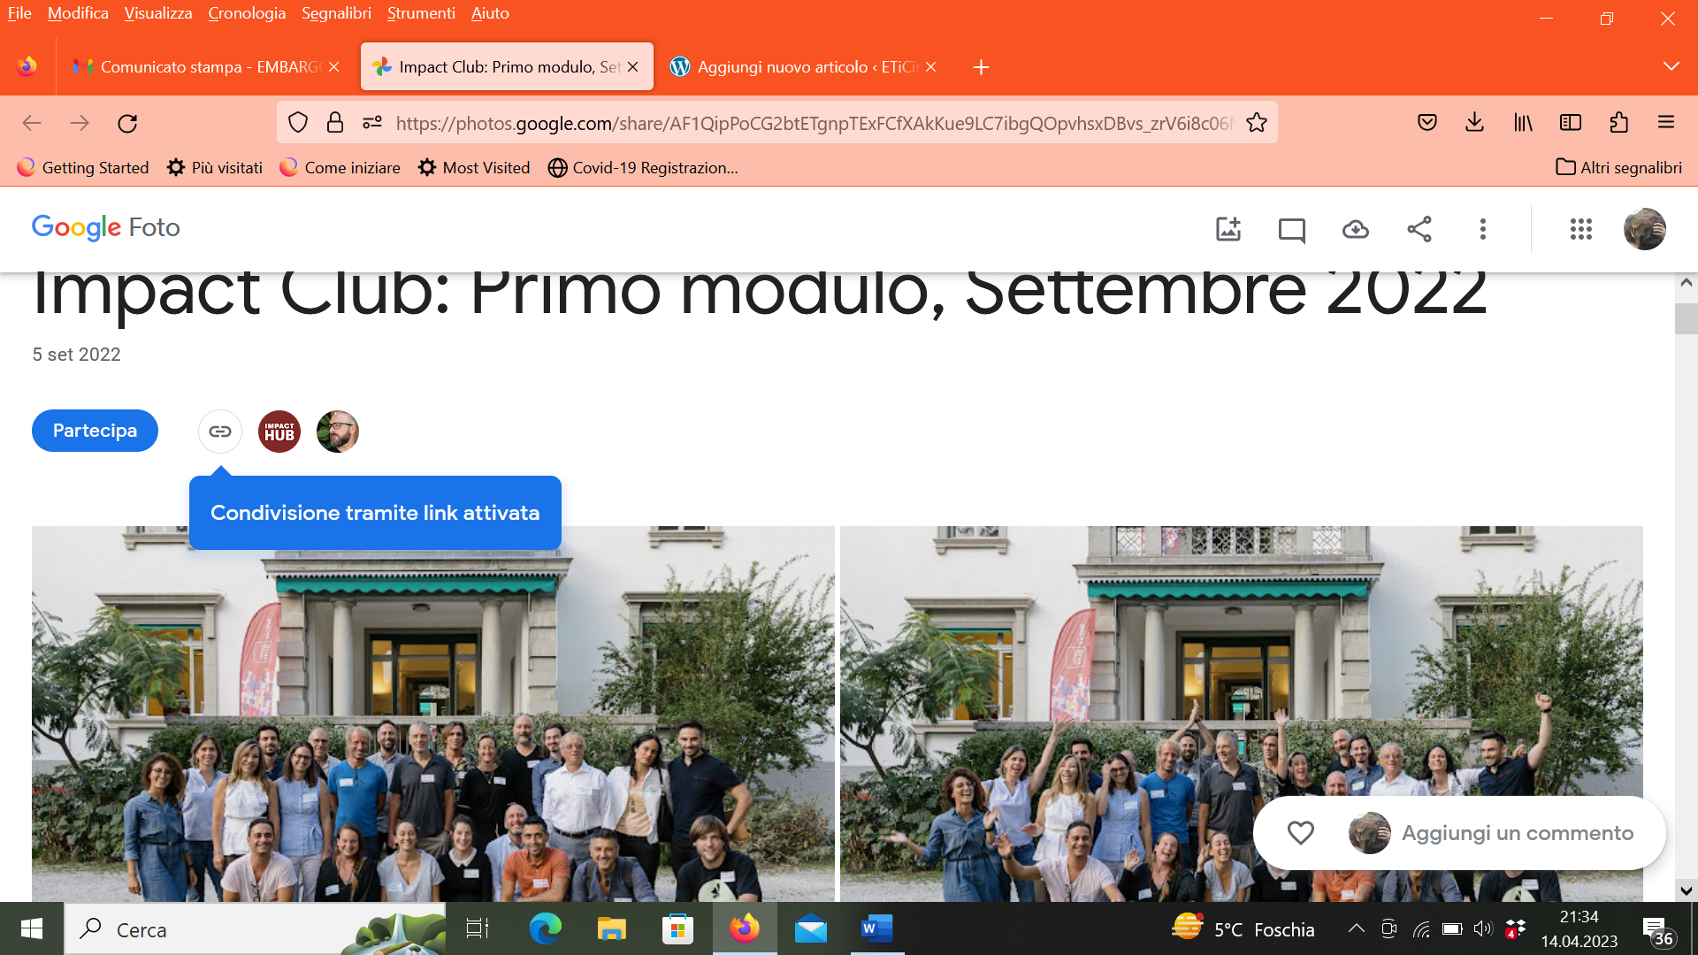Image resolution: width=1698 pixels, height=955 pixels.
Task: Click the Aggiungi un commento field
Action: click(1517, 833)
